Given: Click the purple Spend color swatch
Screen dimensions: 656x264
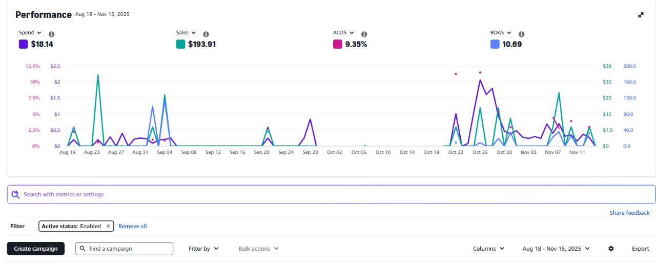Looking at the screenshot, I should coord(23,44).
